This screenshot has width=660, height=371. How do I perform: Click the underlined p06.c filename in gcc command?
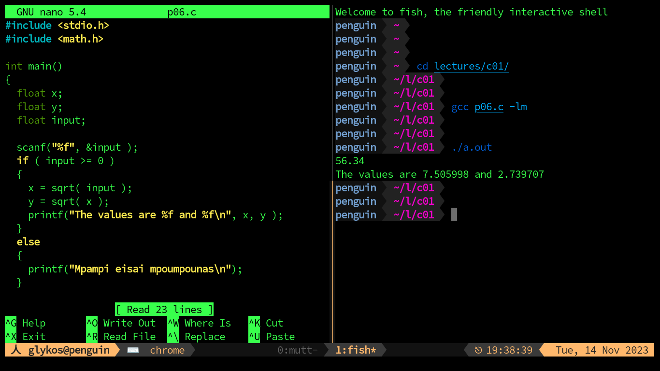[x=489, y=107]
